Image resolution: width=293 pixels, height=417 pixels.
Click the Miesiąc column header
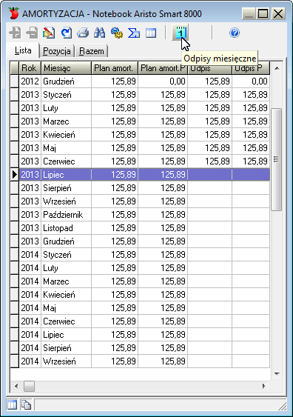[x=66, y=68]
